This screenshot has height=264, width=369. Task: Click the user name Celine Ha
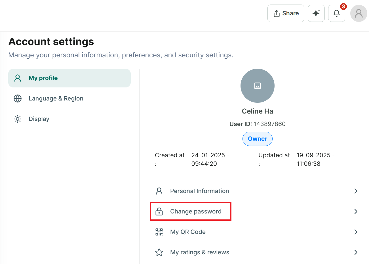coord(258,111)
